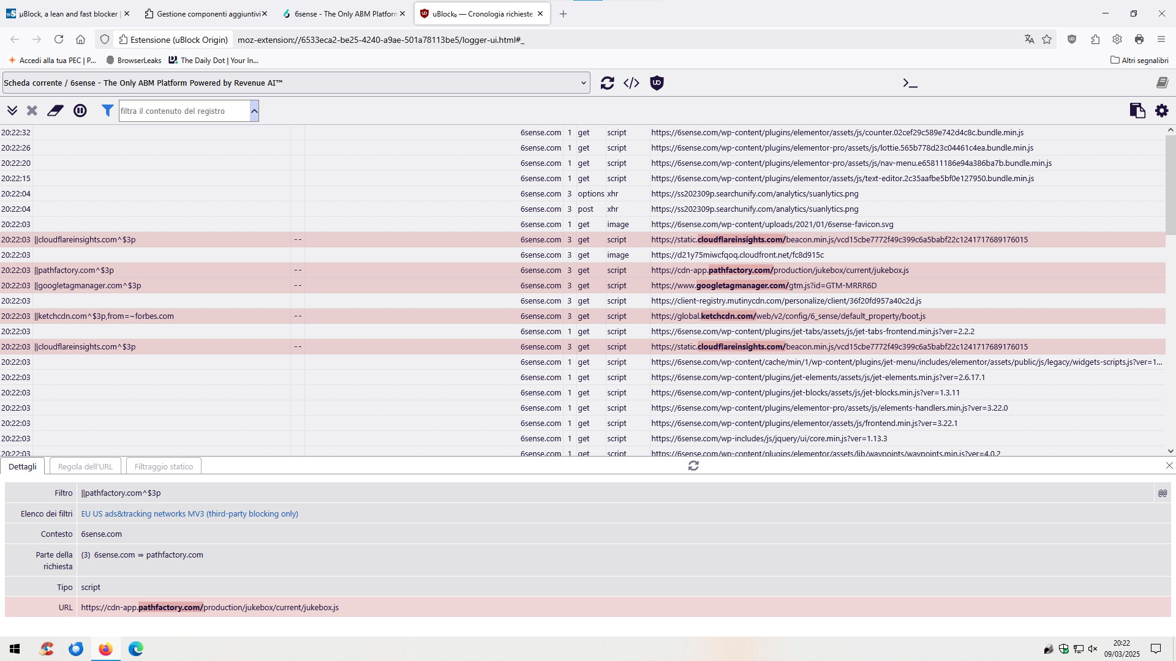
Task: Open the DOM inspector code icon
Action: click(631, 83)
